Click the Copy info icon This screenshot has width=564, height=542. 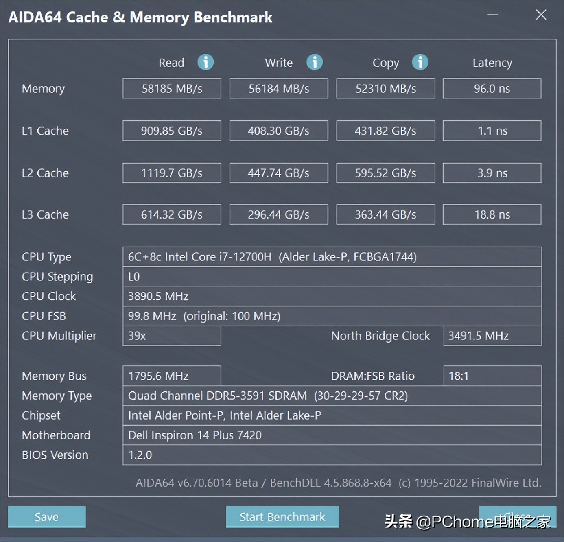pyautogui.click(x=420, y=62)
